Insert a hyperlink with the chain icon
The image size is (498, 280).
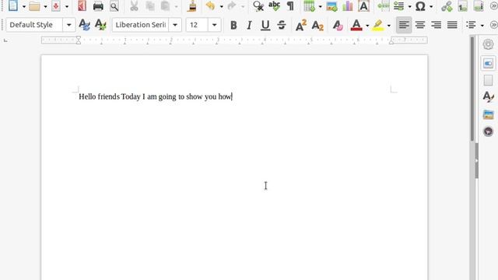pyautogui.click(x=447, y=6)
